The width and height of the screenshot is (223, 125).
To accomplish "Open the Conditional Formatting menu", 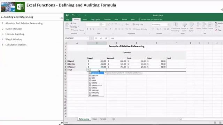I will pyautogui.click(x=176, y=27).
